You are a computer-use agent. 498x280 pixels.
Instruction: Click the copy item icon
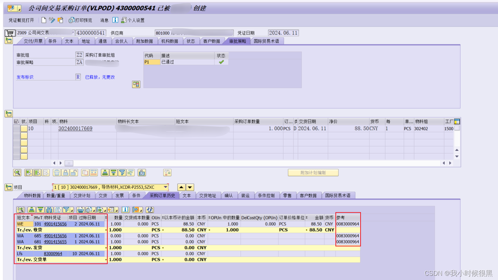click(x=85, y=173)
